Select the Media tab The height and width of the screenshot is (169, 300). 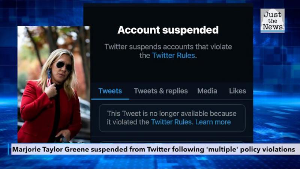click(x=207, y=91)
